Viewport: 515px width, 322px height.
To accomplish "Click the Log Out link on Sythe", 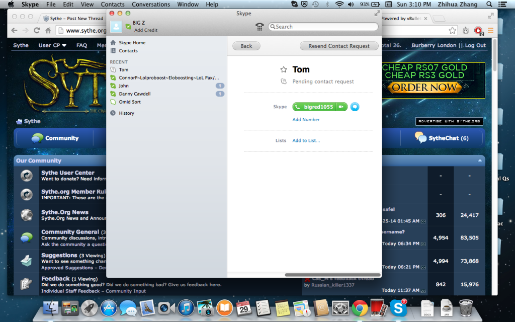I will (475, 45).
